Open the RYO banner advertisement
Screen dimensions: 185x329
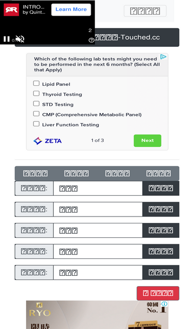[x=97, y=315]
